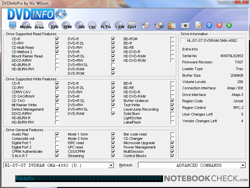Toggle HD-BURN-RW read checkbox
250x188 pixels.
pyautogui.click(x=57, y=69)
